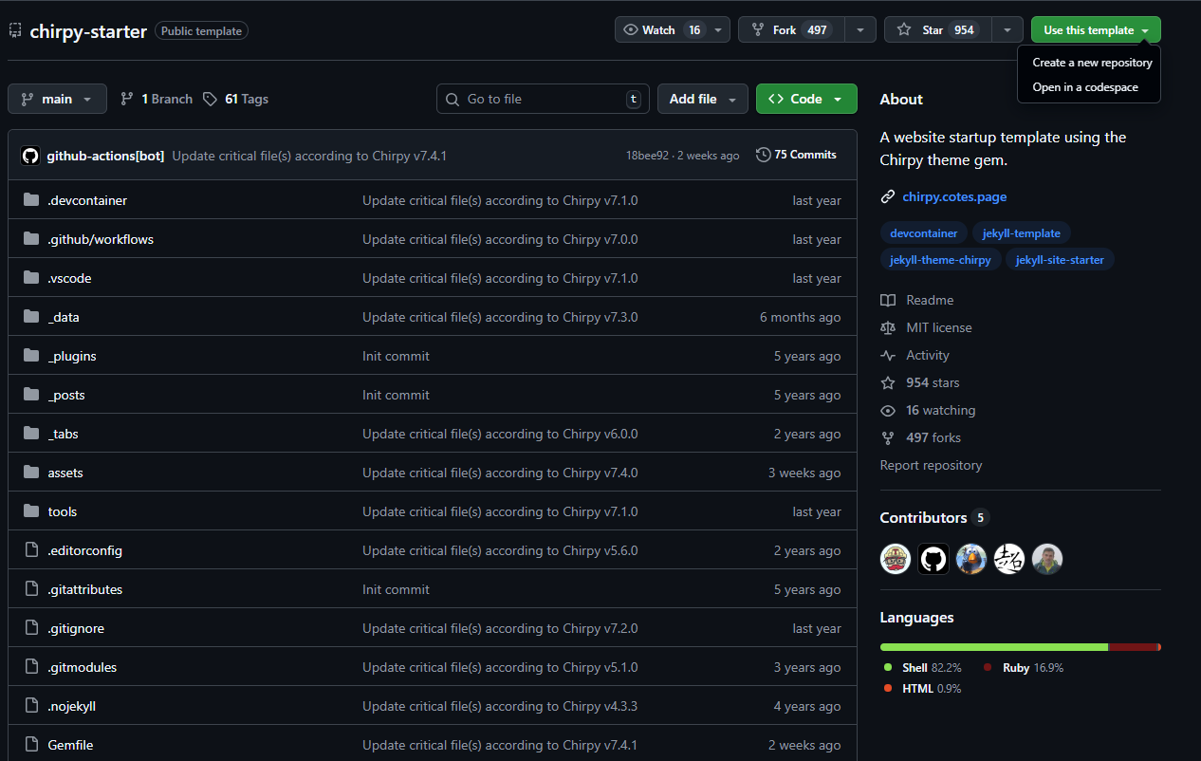Click the Activity pulse icon in About
This screenshot has height=761, width=1201.
pos(888,355)
